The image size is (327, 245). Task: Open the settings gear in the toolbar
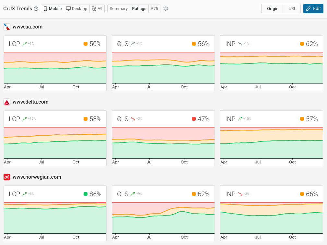166,9
